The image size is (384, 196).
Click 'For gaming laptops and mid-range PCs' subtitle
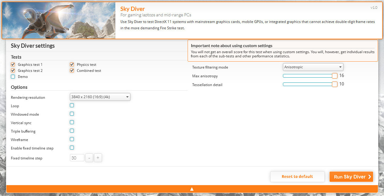click(156, 15)
